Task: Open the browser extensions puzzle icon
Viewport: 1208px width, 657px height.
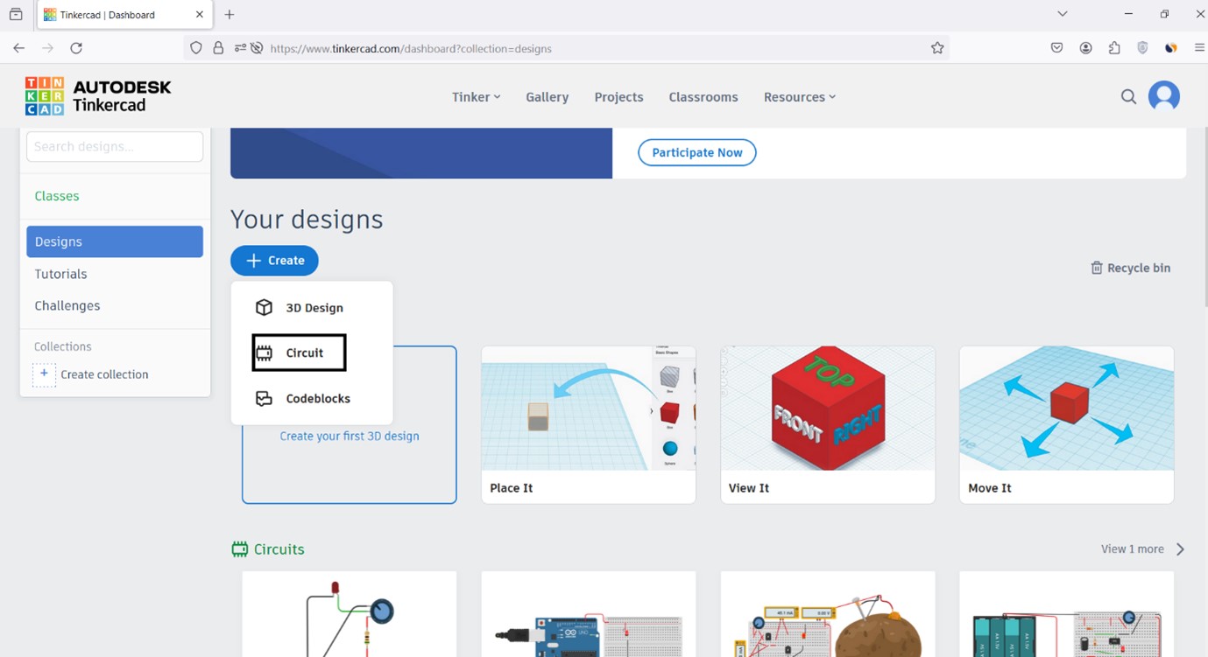Action: click(x=1114, y=48)
